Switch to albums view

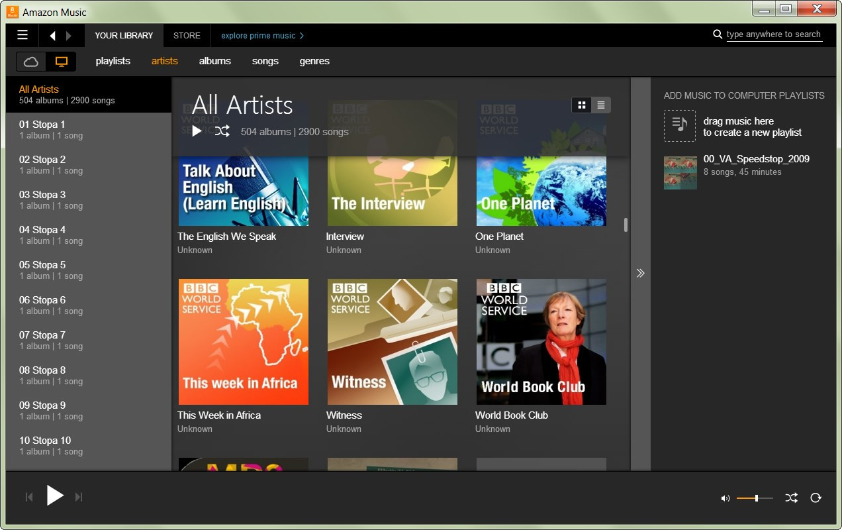coord(215,61)
